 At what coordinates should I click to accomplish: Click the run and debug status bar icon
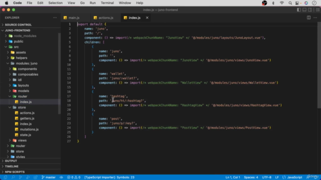coord(28,177)
